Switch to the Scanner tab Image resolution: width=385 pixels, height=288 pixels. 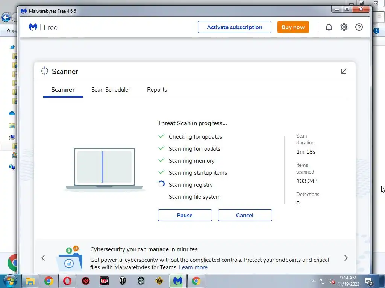(x=63, y=90)
